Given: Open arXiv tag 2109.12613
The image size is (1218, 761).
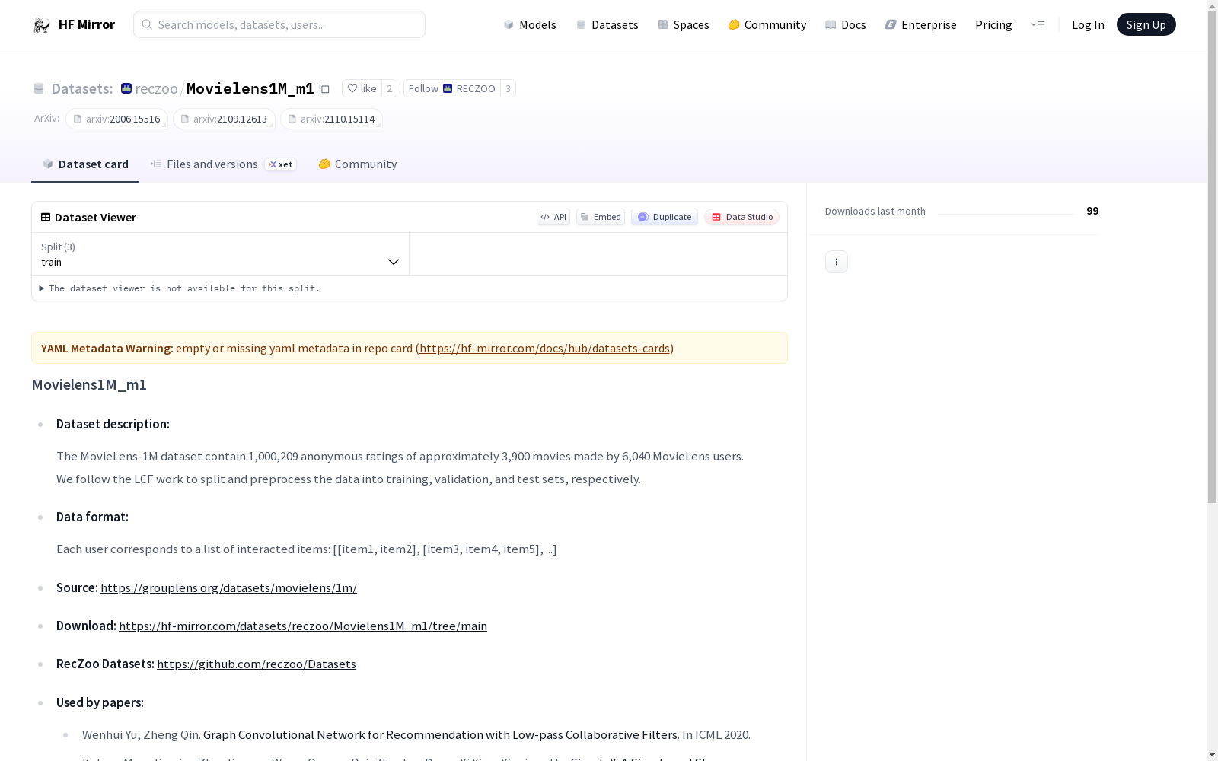Looking at the screenshot, I should coord(224,119).
